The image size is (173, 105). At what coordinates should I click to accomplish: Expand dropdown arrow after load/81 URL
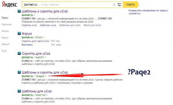click(x=46, y=57)
